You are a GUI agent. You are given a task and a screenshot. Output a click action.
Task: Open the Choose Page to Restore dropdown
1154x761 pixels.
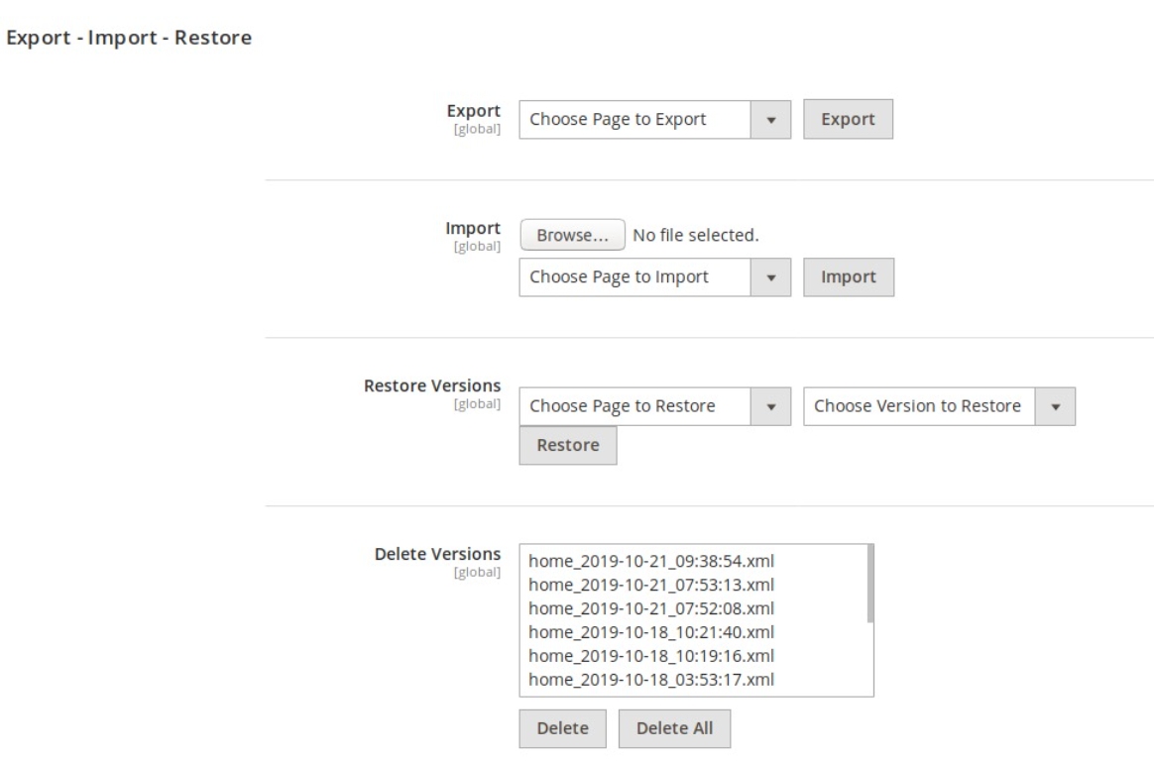[635, 406]
